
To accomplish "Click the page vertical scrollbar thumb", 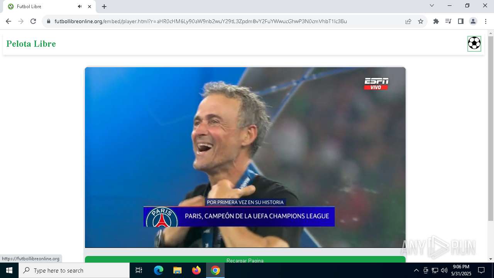I will (x=491, y=129).
